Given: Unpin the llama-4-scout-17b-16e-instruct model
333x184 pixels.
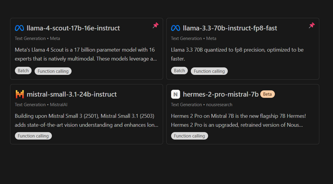Looking at the screenshot, I should (x=156, y=25).
